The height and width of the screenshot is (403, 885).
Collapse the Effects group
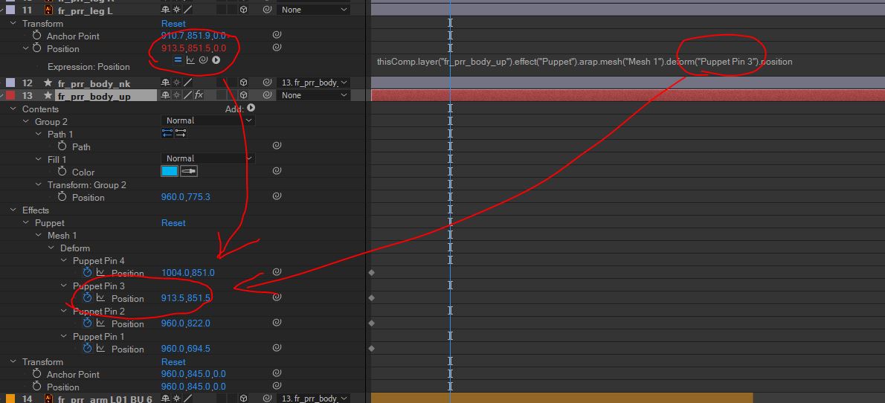pos(13,210)
